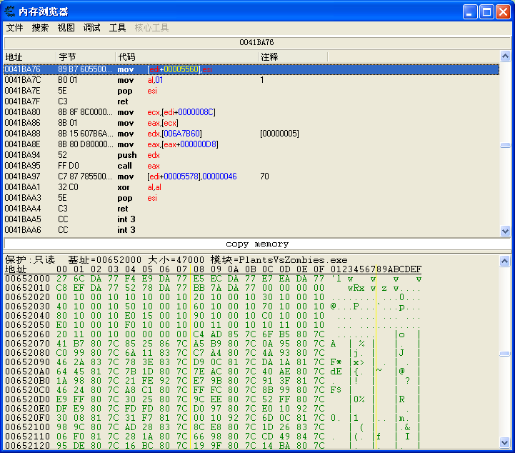Click hex address 00652120
Screen dimensions: 515x453
click(28, 445)
